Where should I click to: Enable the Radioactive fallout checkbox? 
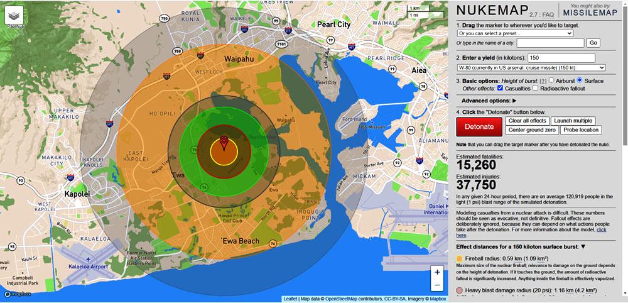(x=536, y=88)
